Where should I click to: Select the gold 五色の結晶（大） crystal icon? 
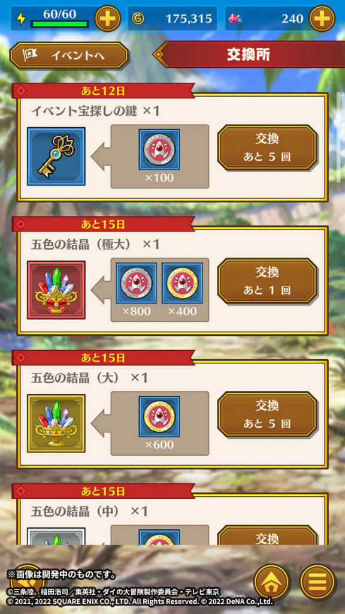coord(56,423)
